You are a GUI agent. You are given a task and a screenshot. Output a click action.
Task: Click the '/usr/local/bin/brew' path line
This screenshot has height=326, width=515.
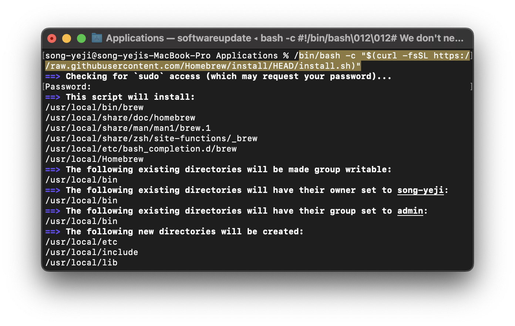[x=94, y=107]
